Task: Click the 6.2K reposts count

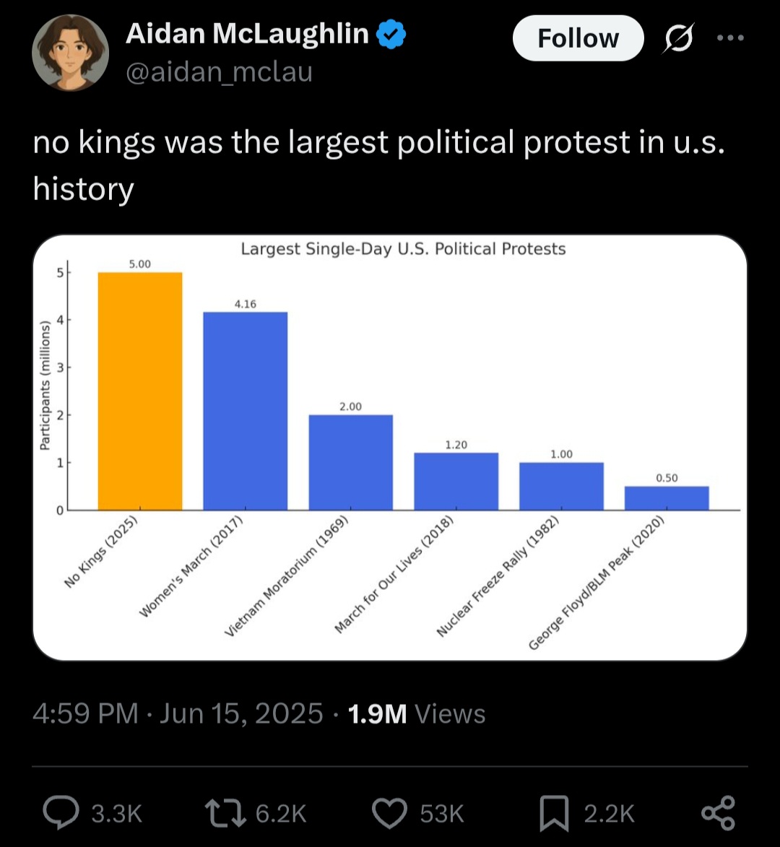Action: point(281,814)
